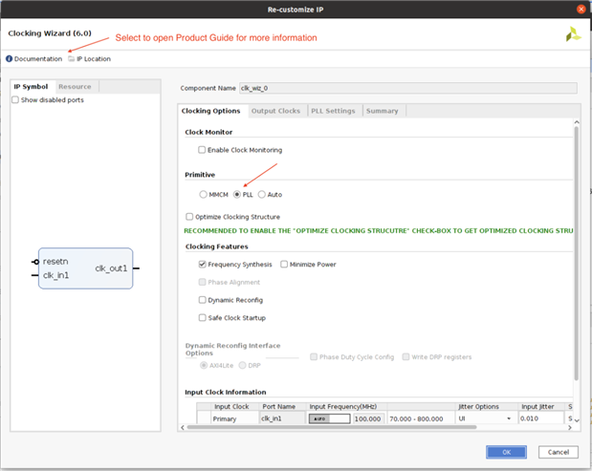Open the PLL Settings tab

pyautogui.click(x=333, y=111)
